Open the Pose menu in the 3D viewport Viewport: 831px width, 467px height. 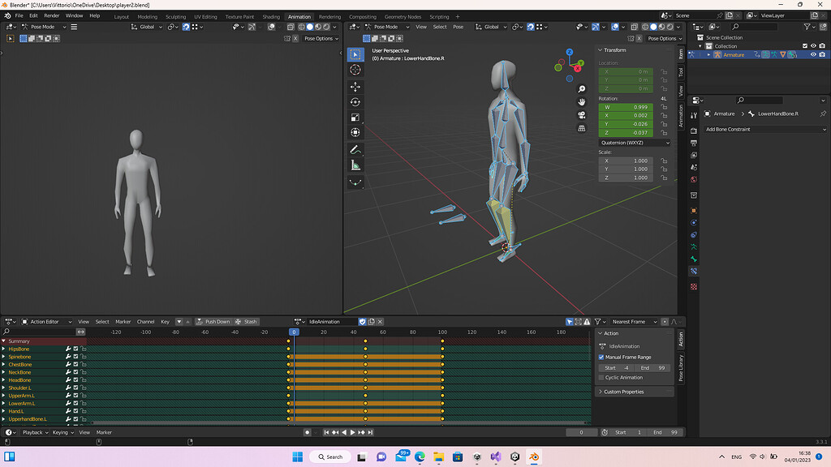pyautogui.click(x=458, y=26)
